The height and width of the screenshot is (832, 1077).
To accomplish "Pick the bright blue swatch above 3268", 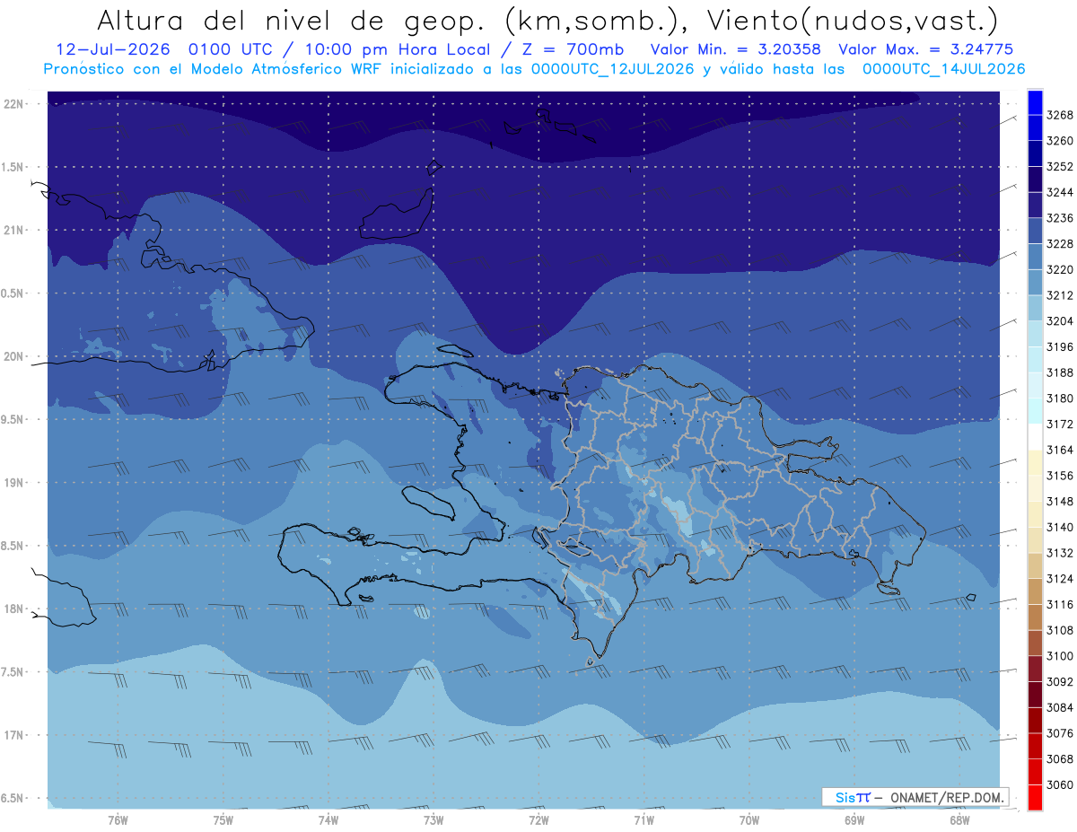I will [x=1034, y=102].
